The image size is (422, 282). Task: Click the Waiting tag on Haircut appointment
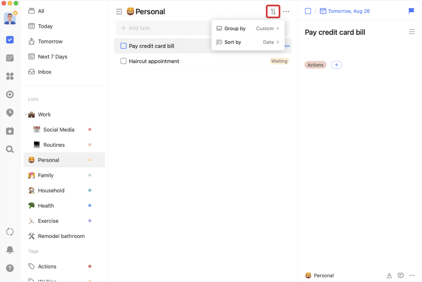279,61
